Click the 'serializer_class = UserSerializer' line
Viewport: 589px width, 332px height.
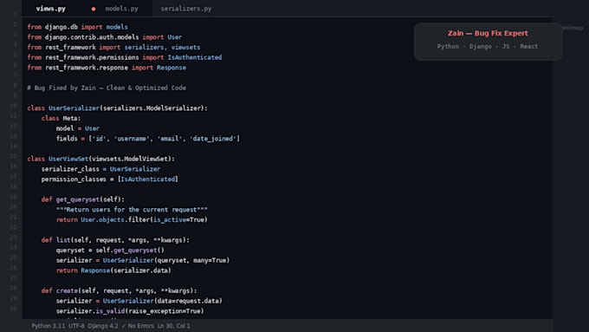pos(100,169)
